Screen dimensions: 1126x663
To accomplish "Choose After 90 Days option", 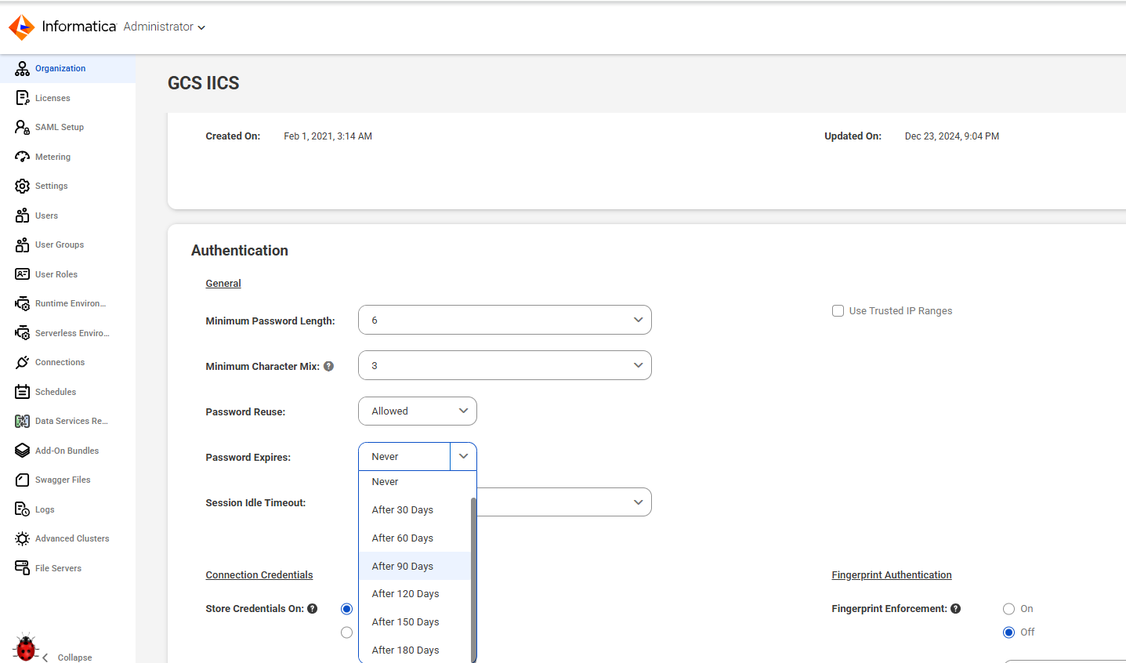I will (x=415, y=567).
